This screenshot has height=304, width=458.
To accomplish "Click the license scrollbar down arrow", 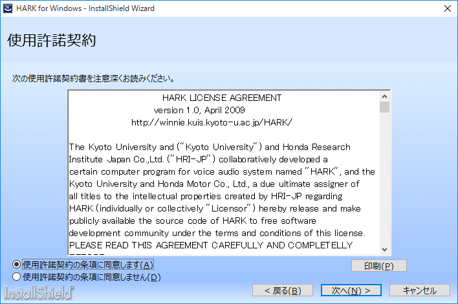I will [x=384, y=250].
